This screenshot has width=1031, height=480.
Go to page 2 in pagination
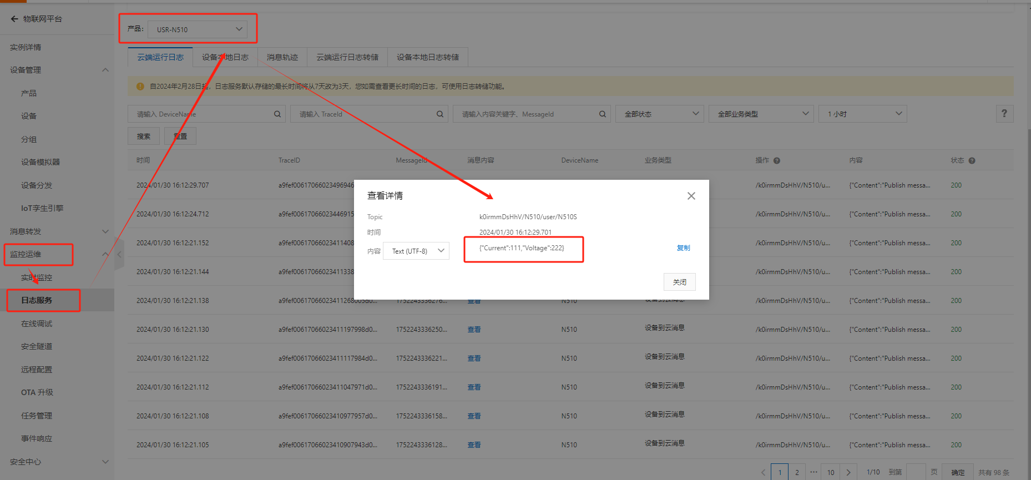(797, 472)
